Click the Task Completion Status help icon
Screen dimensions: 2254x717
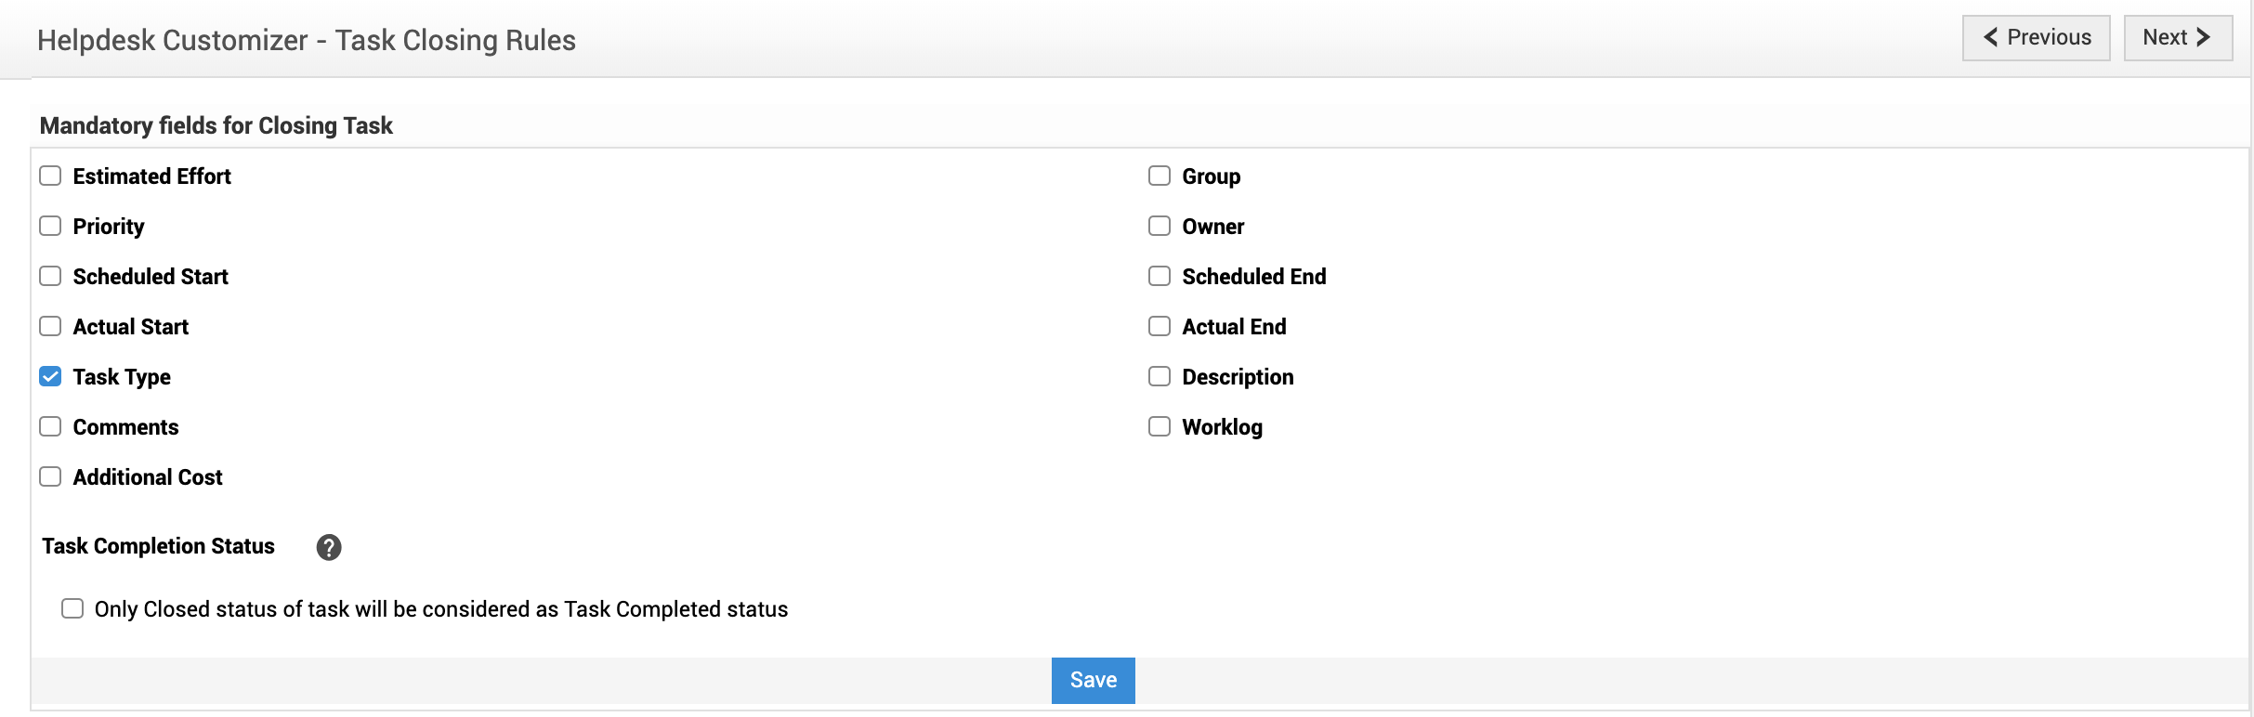[x=328, y=547]
